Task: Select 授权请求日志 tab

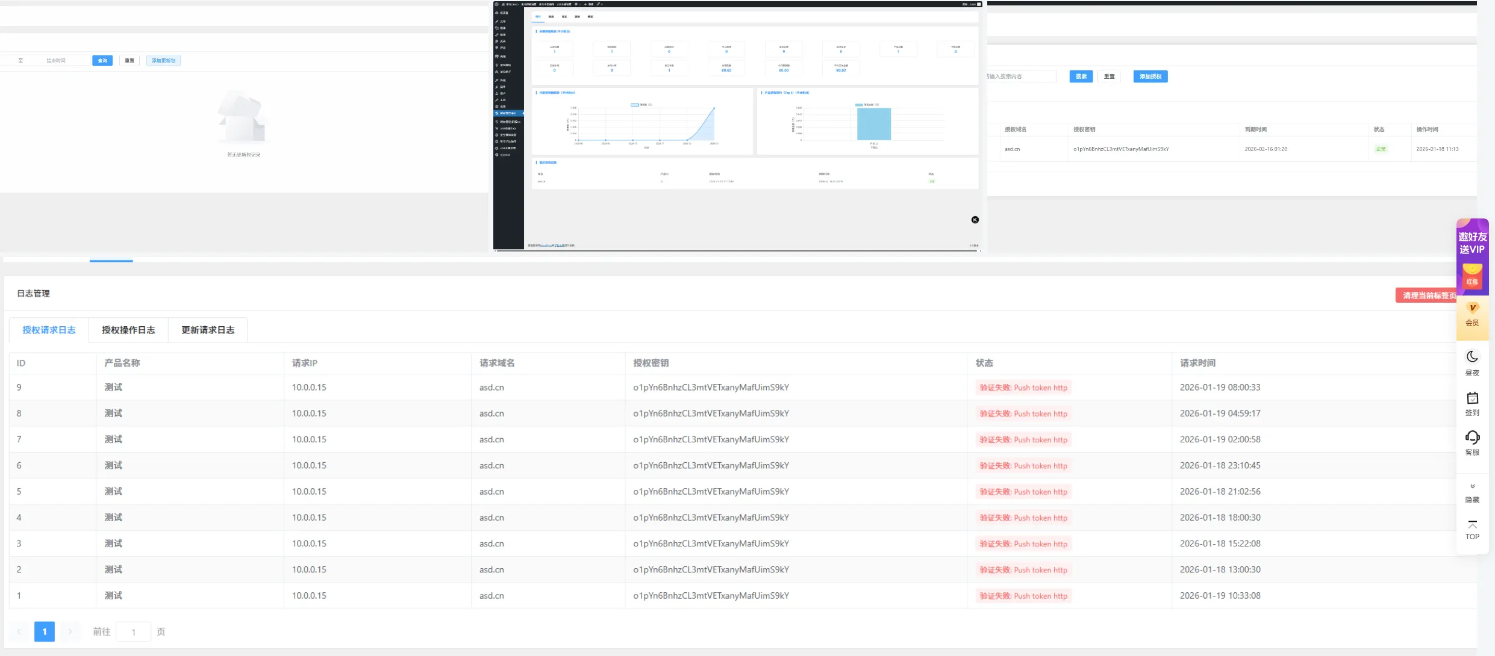Action: (x=49, y=330)
